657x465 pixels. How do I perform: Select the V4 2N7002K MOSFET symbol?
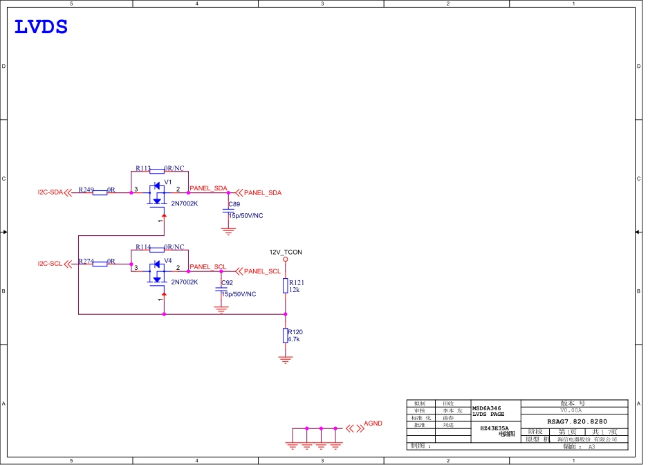pyautogui.click(x=159, y=272)
